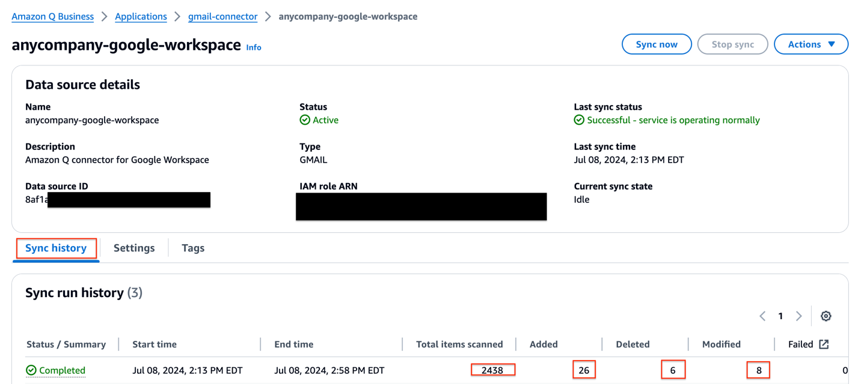861x384 pixels.
Task: Click the GMAIL type value
Action: (x=313, y=160)
